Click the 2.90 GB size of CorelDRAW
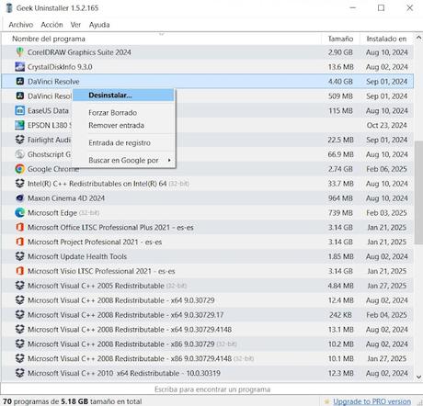Image resolution: width=423 pixels, height=406 pixels. point(340,52)
